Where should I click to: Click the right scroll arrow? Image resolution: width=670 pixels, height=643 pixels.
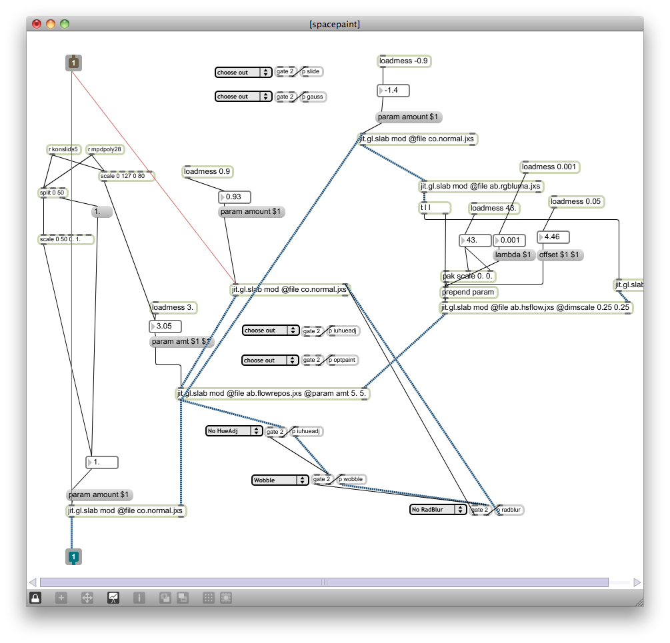(x=637, y=582)
